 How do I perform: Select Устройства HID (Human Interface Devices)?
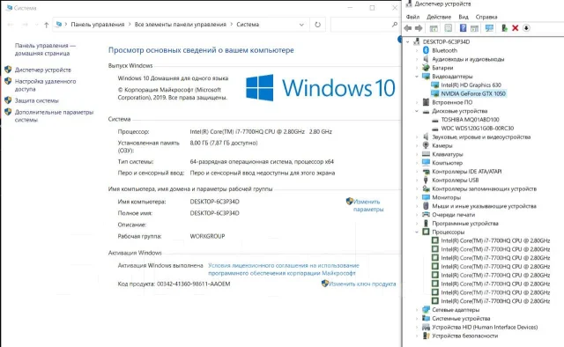point(485,327)
